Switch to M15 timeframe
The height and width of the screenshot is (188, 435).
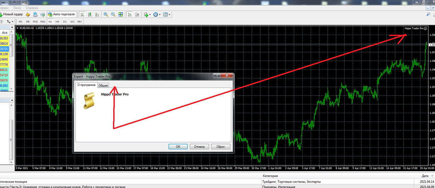[35, 22]
